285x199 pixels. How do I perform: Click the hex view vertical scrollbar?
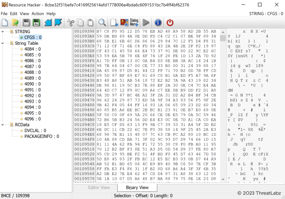point(223,109)
